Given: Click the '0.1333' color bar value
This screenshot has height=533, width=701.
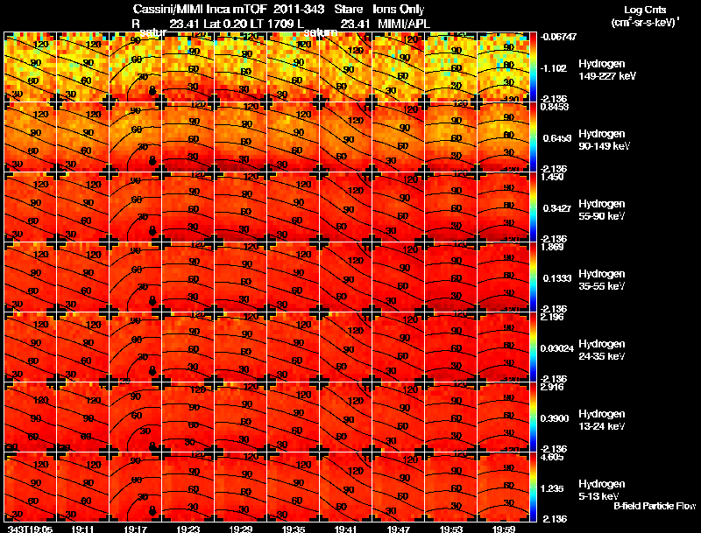Looking at the screenshot, I should (557, 278).
